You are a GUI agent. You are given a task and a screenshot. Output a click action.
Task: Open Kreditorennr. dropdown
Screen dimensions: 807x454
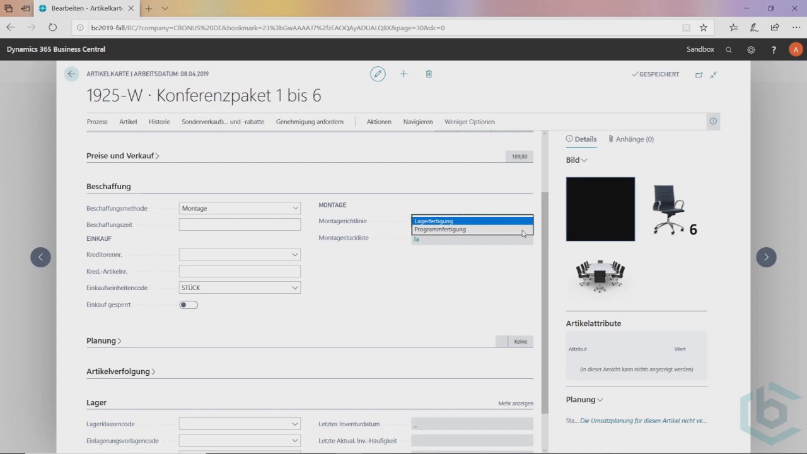point(295,255)
